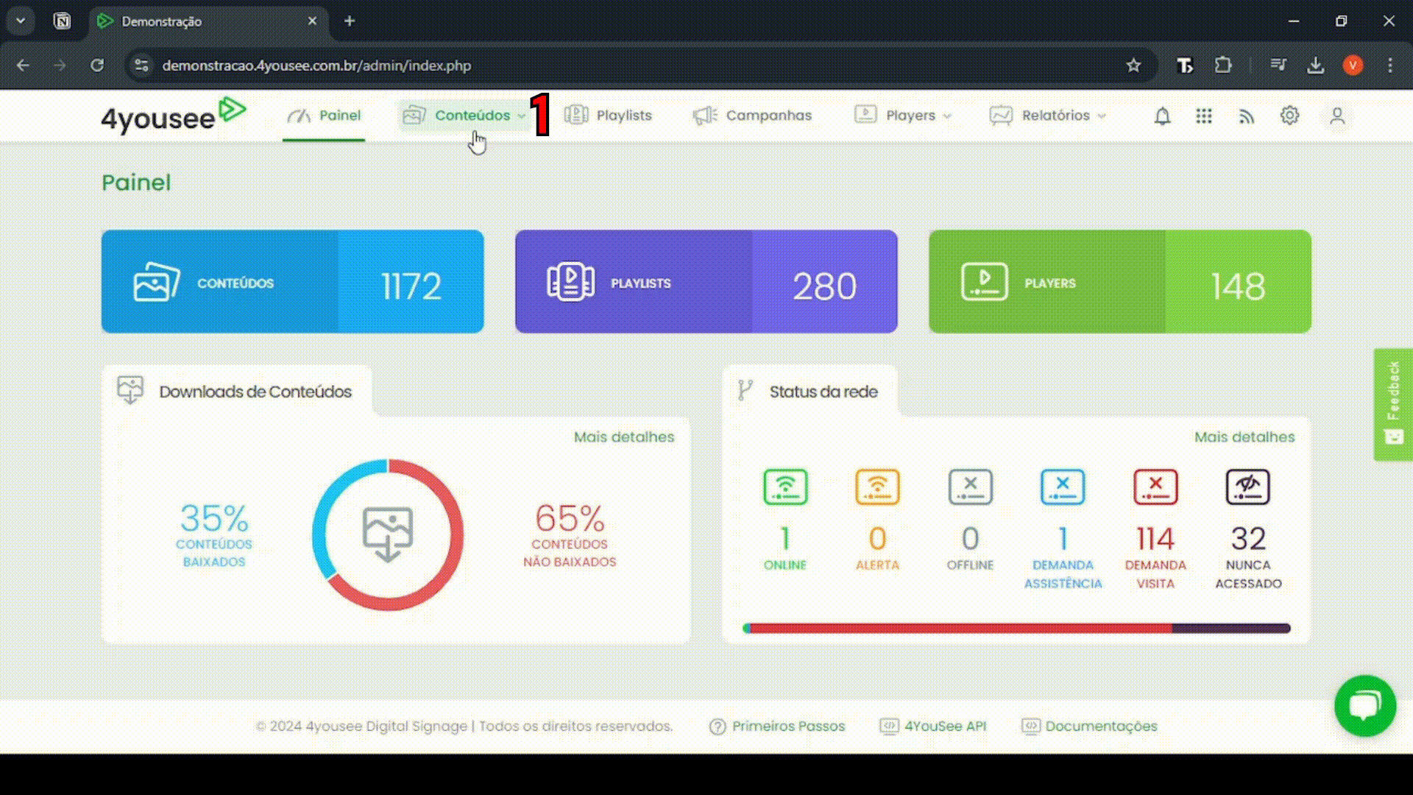This screenshot has height=795, width=1413.
Task: Click Mais detalhes under Status da rede
Action: [1244, 437]
